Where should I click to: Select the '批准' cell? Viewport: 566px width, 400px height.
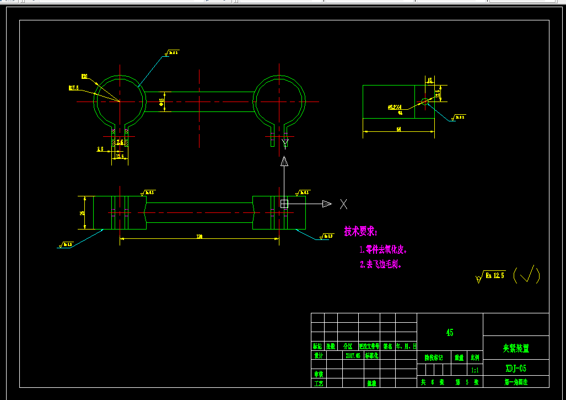point(372,383)
